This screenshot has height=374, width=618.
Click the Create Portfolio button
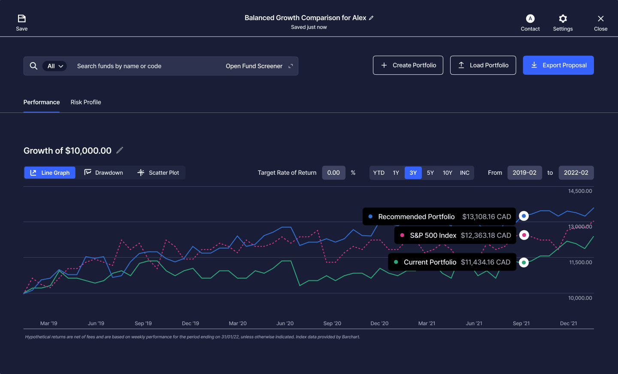[x=408, y=65]
